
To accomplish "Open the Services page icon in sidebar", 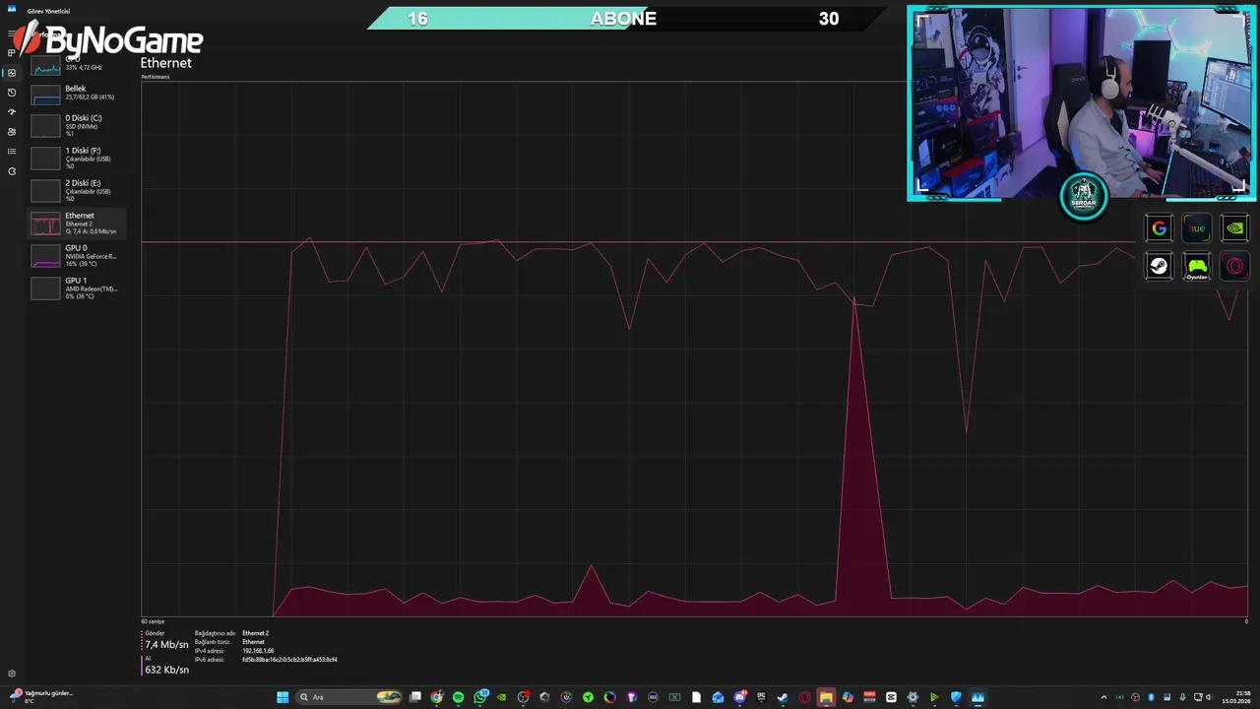I will [x=12, y=171].
